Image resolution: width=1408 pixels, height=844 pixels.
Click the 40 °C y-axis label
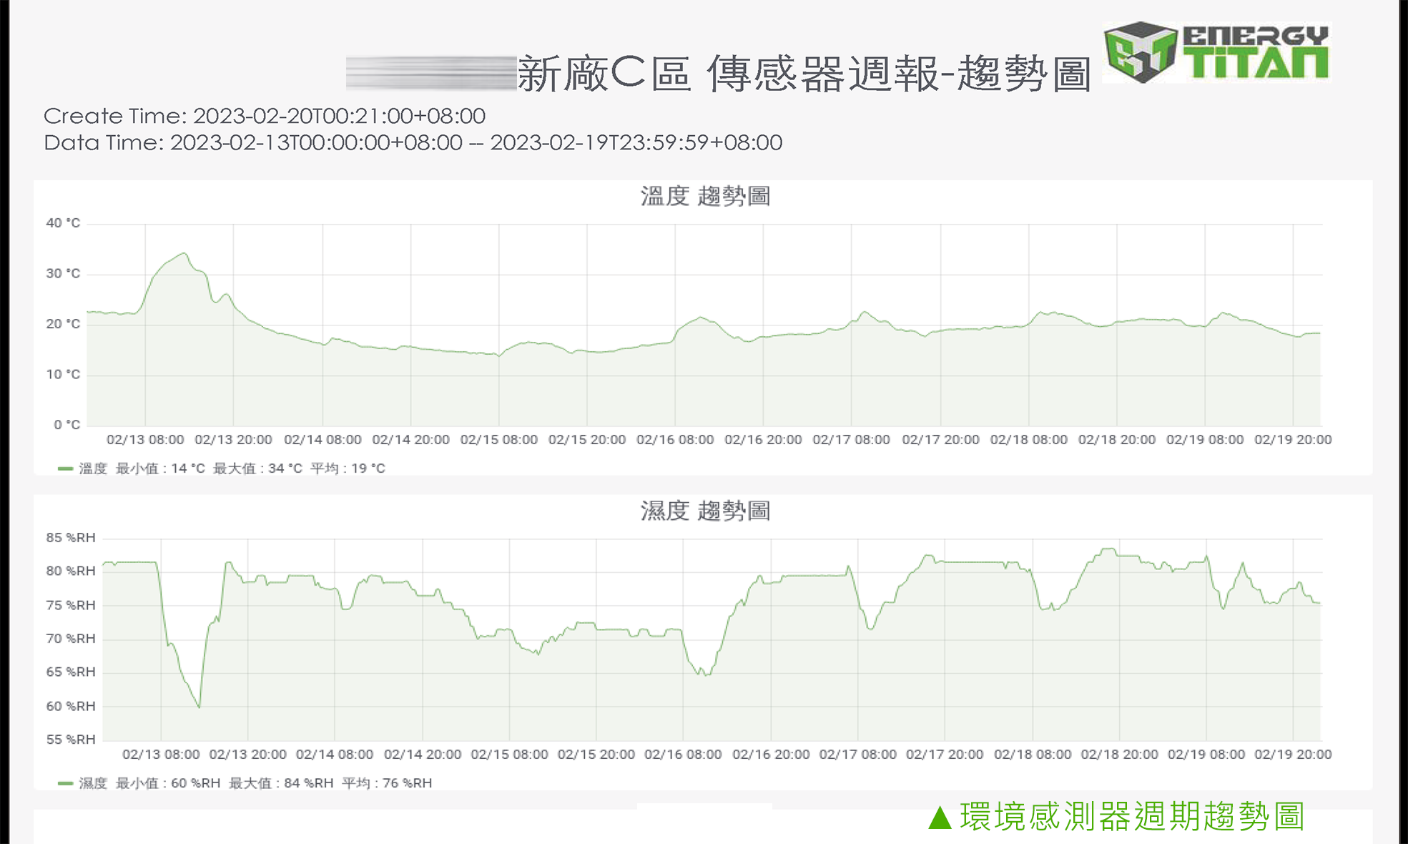(x=63, y=223)
